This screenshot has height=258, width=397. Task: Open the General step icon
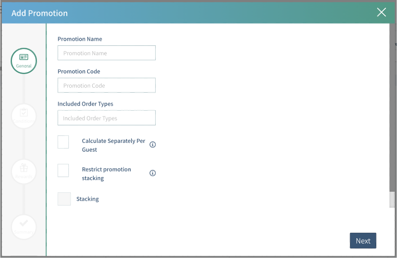tap(24, 61)
